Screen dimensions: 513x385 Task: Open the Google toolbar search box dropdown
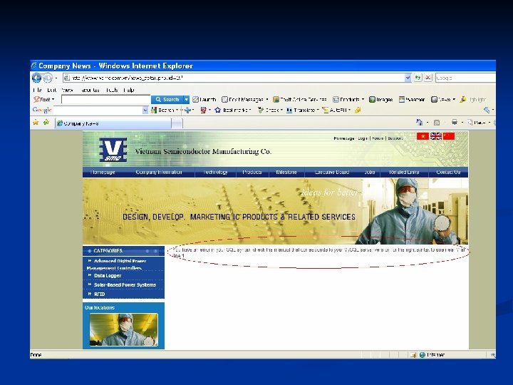tap(145, 111)
